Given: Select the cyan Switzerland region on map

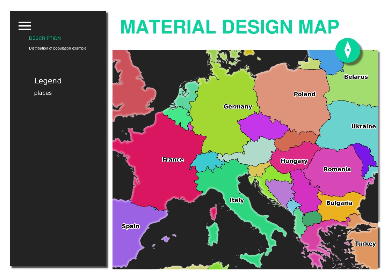Looking at the screenshot, I should pos(203,162).
